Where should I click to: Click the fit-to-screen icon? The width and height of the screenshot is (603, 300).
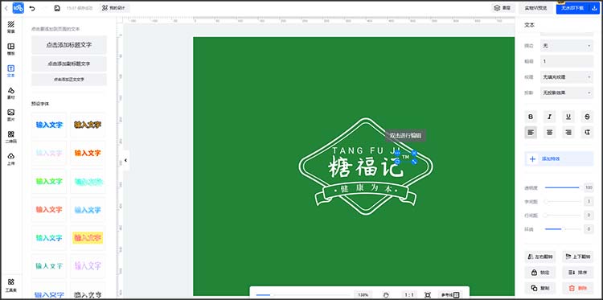click(x=427, y=295)
